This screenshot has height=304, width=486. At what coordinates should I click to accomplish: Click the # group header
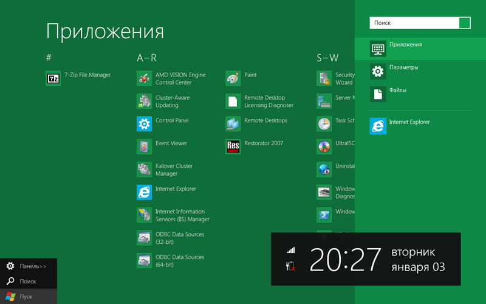49,57
